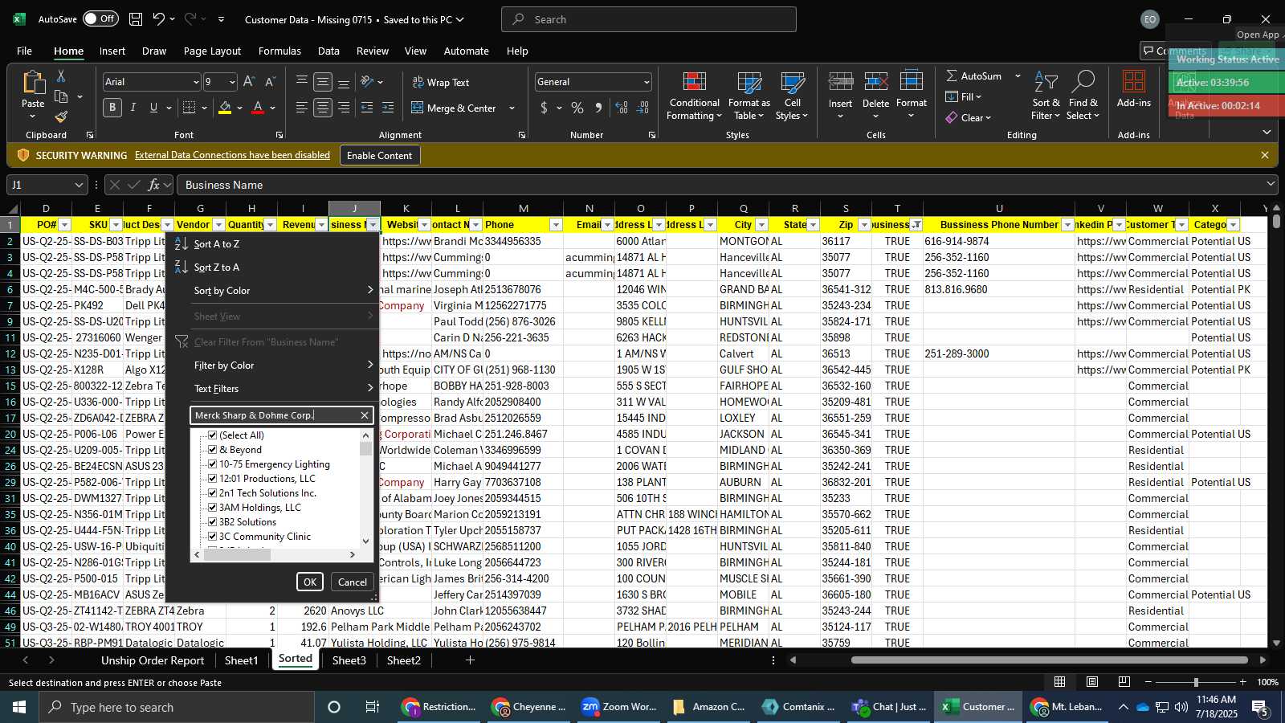Viewport: 1285px width, 723px height.
Task: Open the Name Box dropdown arrow
Action: 79,185
